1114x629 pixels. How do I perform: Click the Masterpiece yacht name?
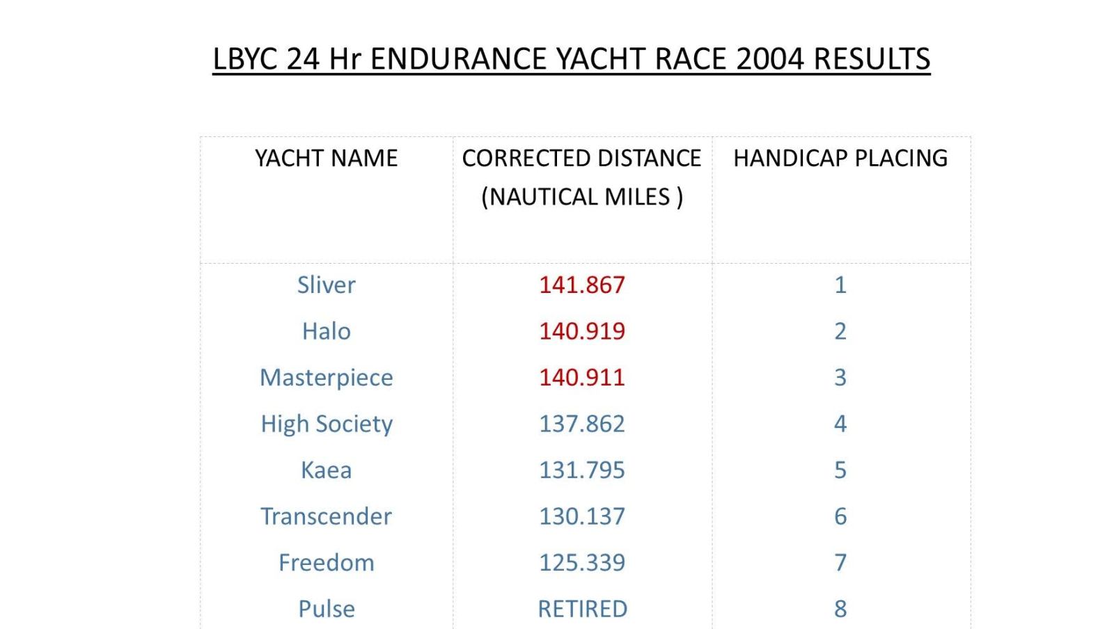pos(326,377)
